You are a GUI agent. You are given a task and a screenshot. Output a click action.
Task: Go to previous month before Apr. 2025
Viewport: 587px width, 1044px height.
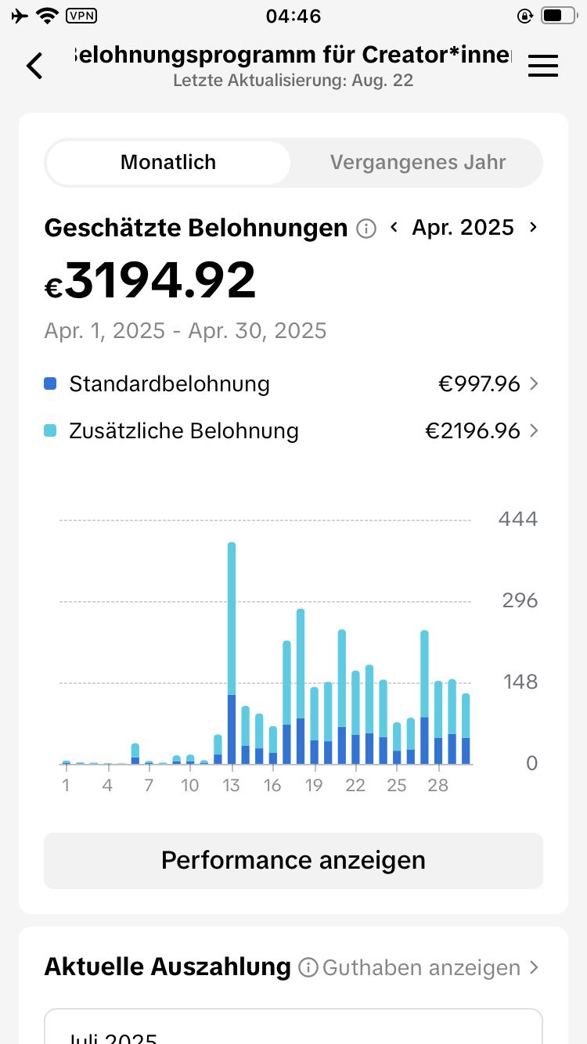tap(394, 227)
